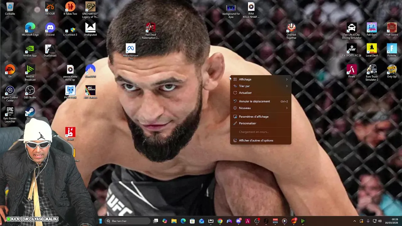The height and width of the screenshot is (226, 402).
Task: Open Google Chrome from the taskbar
Action: [220, 221]
